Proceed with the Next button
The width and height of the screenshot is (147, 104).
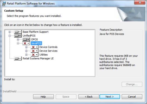click(110, 97)
